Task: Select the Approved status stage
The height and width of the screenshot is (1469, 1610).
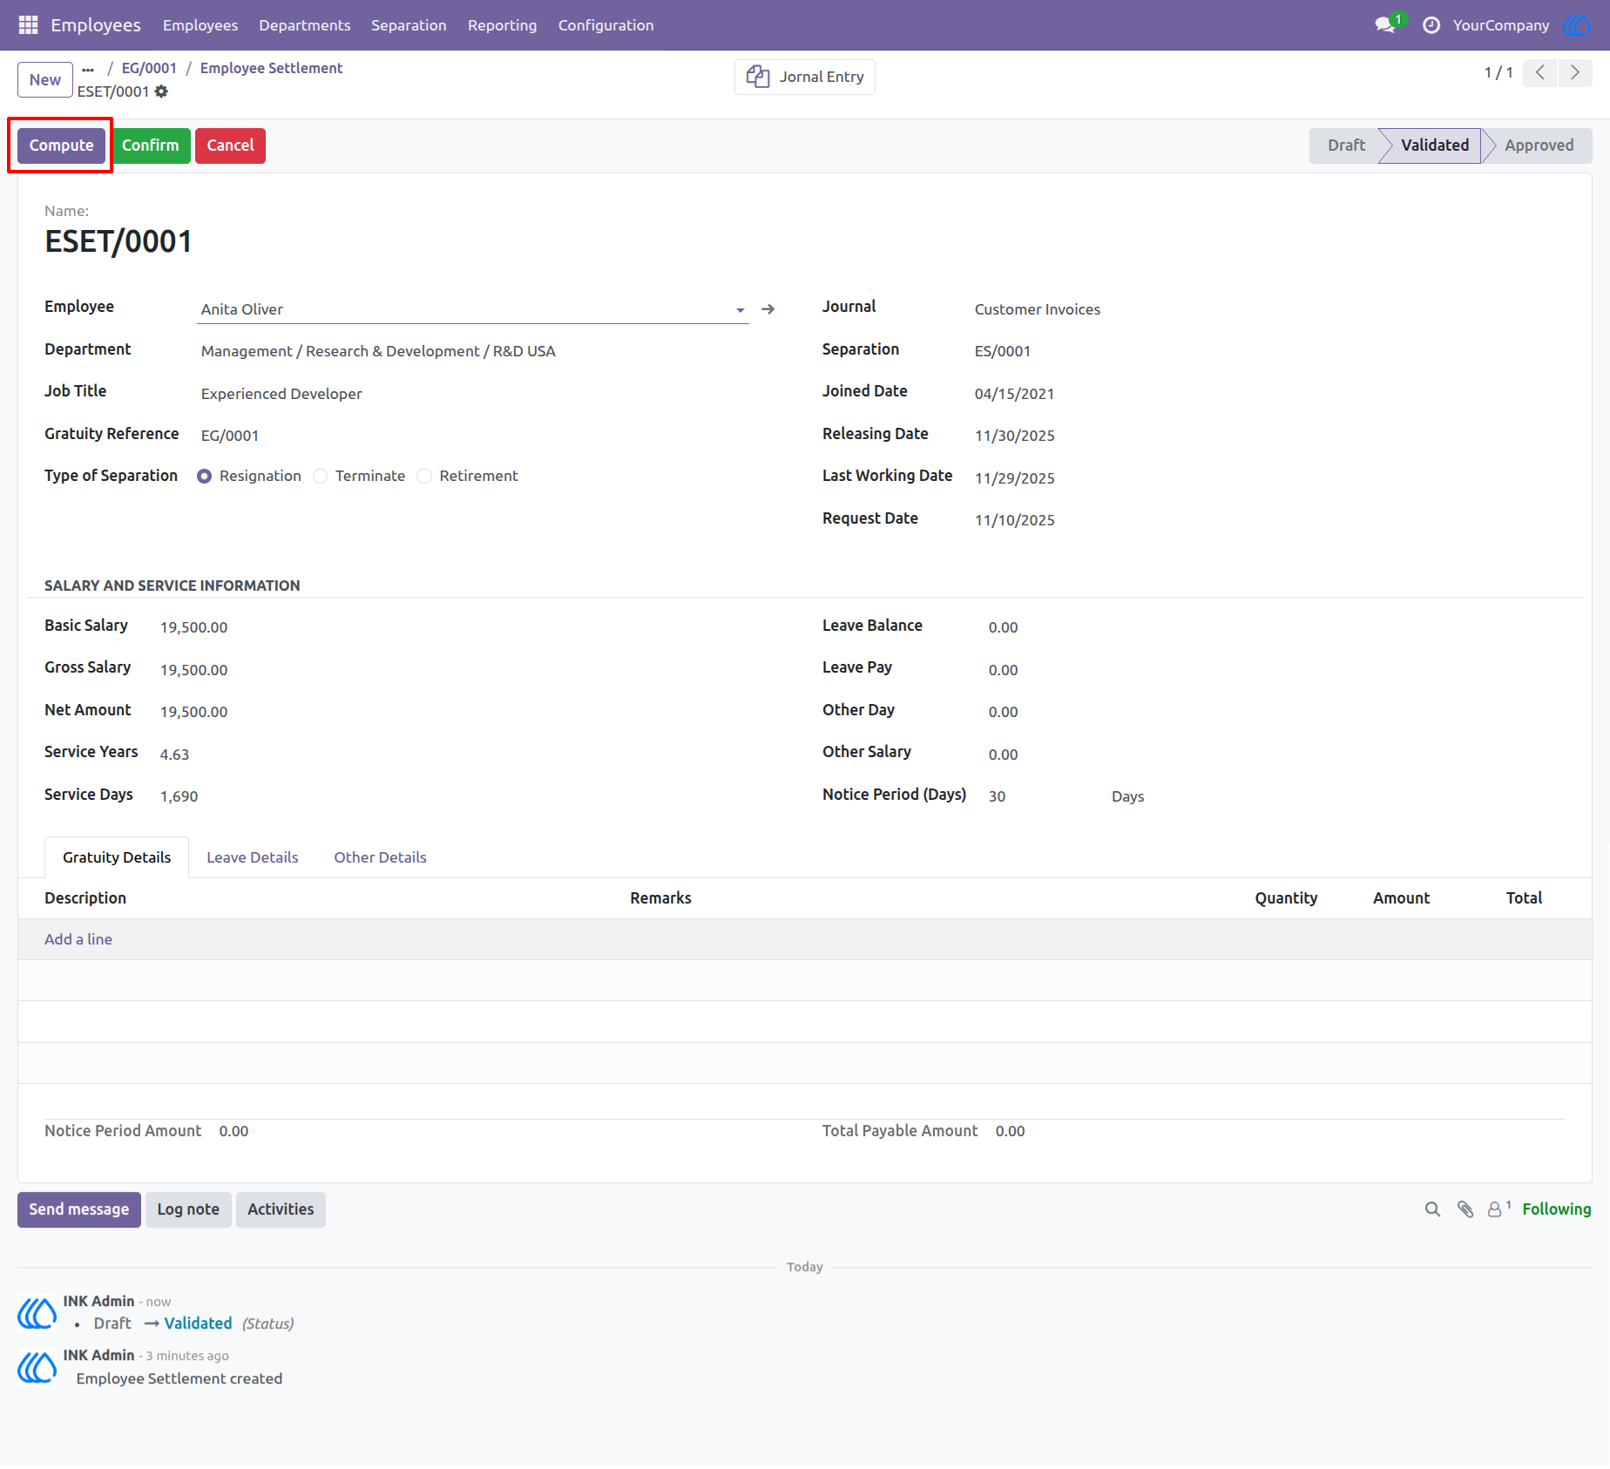Action: (x=1539, y=146)
